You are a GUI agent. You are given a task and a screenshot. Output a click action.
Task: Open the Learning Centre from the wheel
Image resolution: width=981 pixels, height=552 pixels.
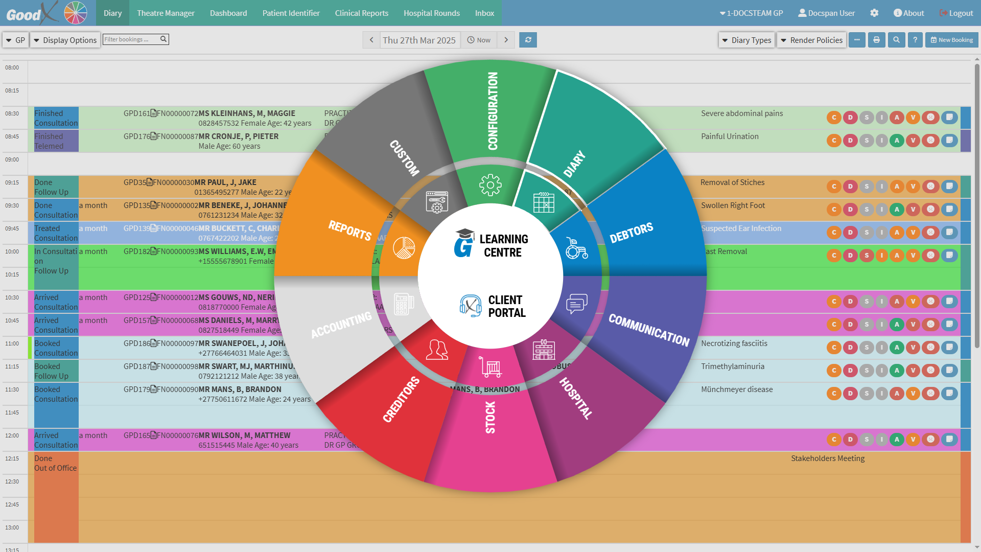pyautogui.click(x=492, y=244)
